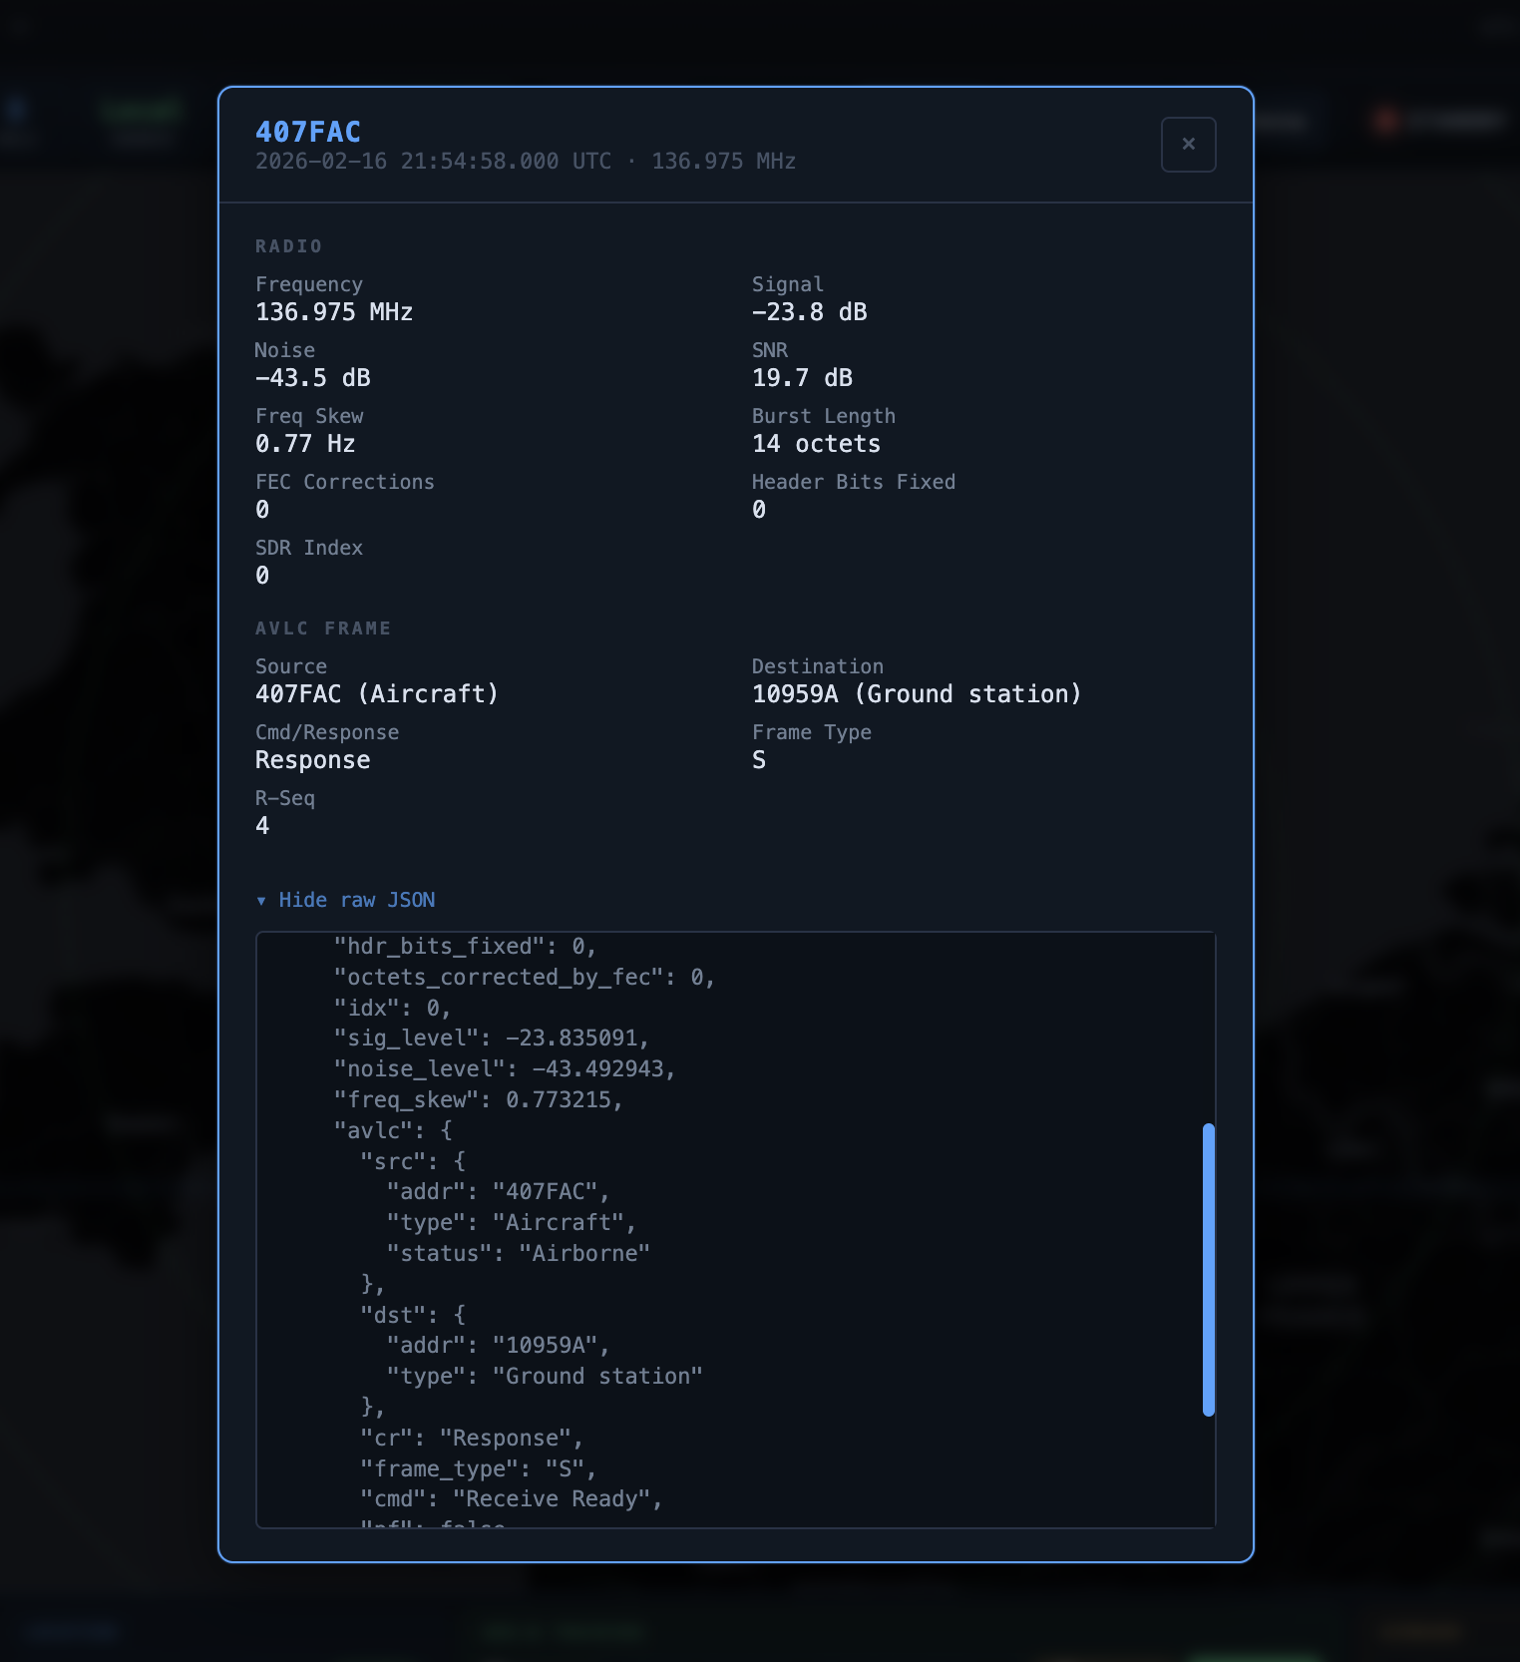Close the 407FAC message details dialog

point(1188,145)
